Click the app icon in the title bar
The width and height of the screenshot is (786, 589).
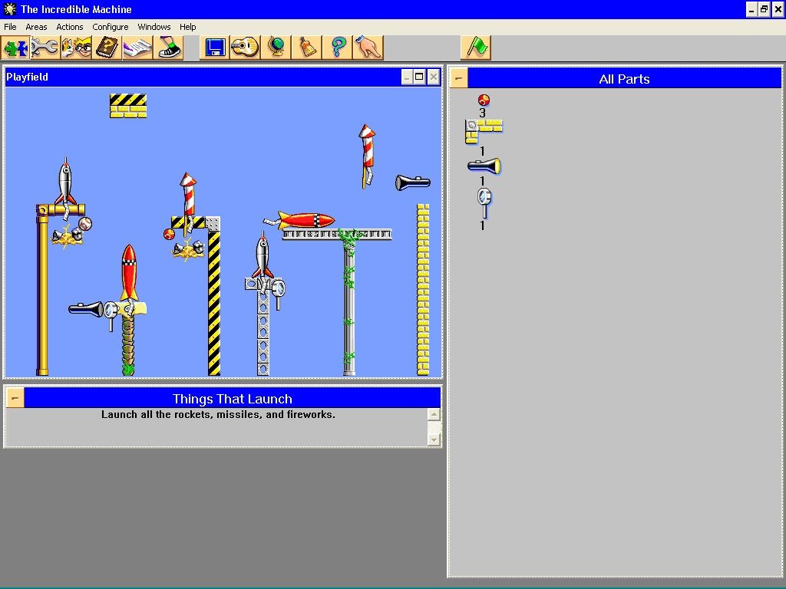pos(9,9)
